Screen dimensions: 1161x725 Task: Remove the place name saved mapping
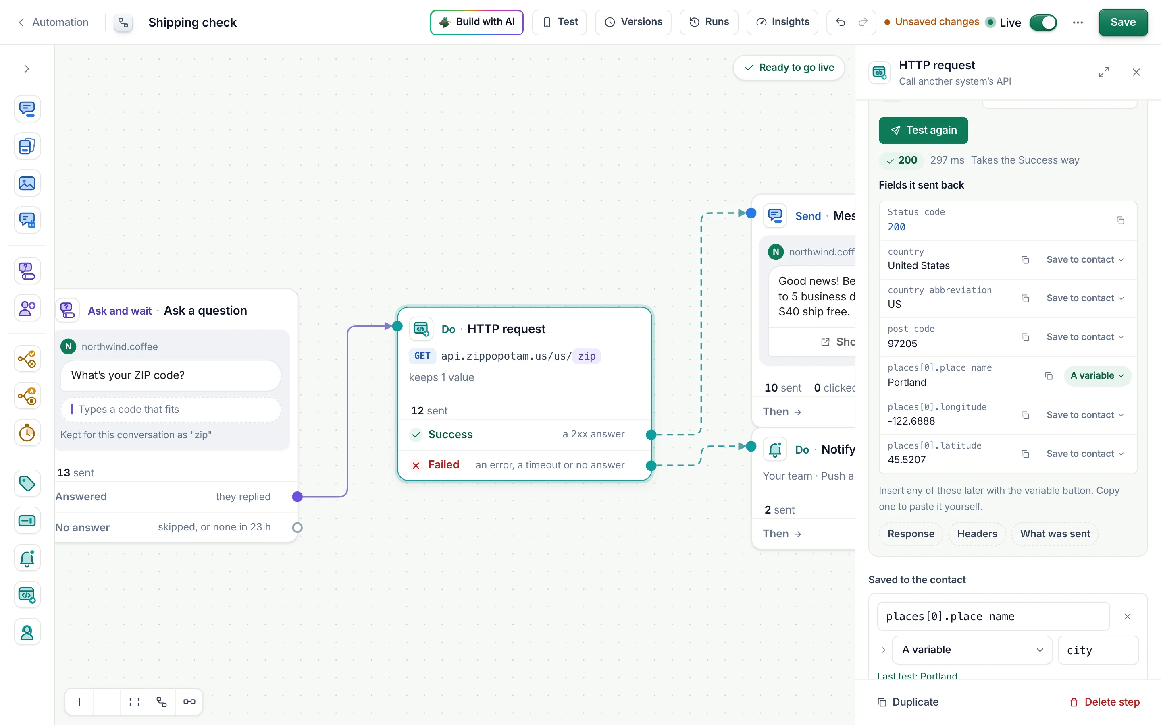1128,617
